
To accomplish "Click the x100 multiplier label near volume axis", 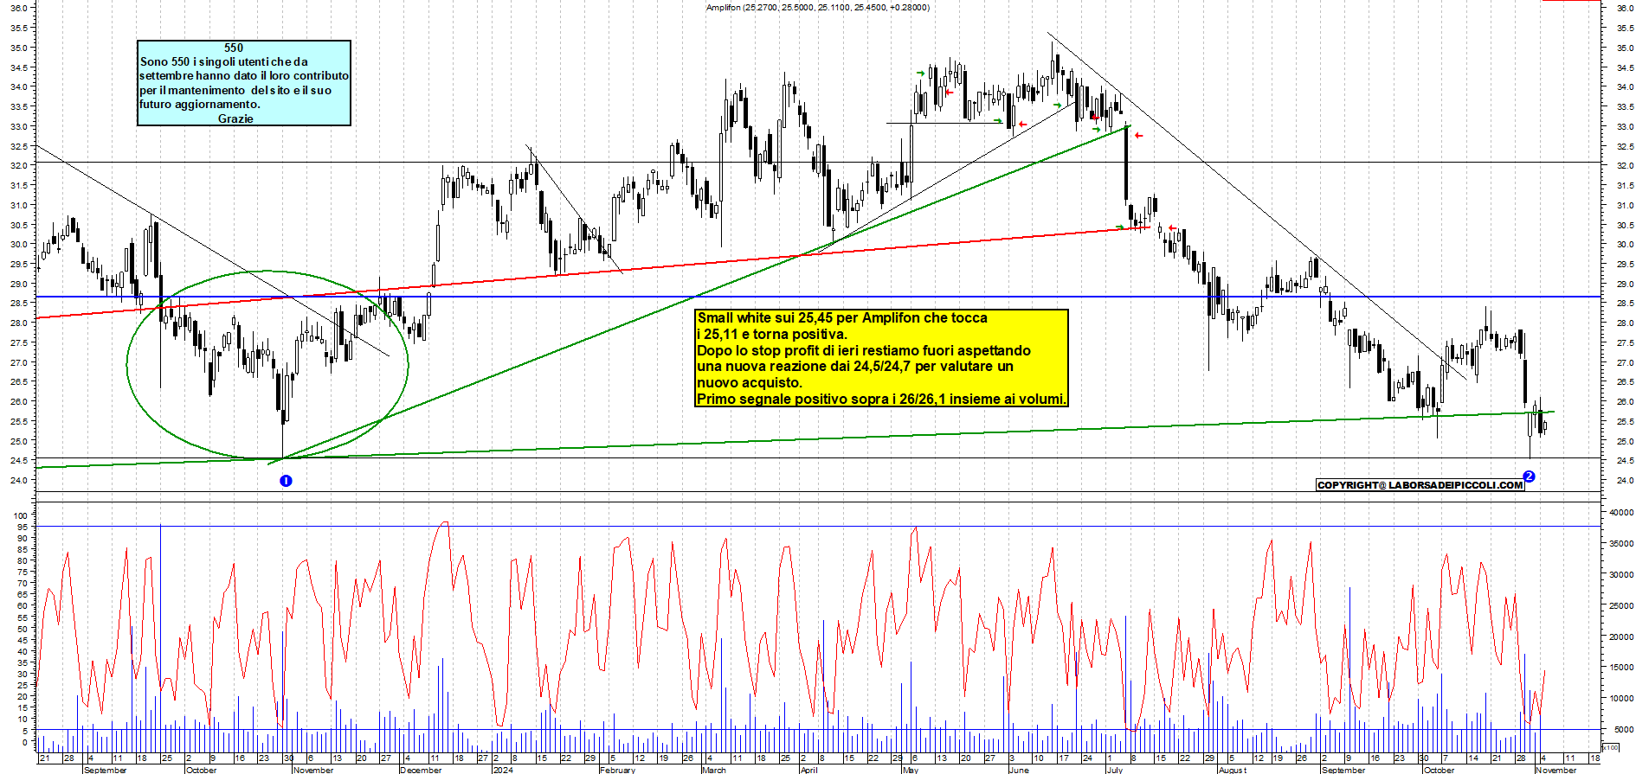I will tap(1610, 747).
